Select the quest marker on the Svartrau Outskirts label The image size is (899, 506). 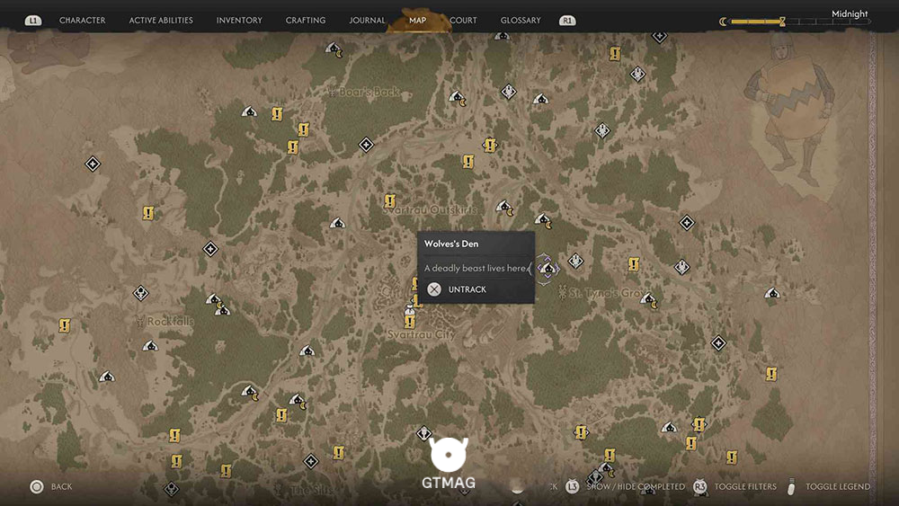pyautogui.click(x=390, y=200)
